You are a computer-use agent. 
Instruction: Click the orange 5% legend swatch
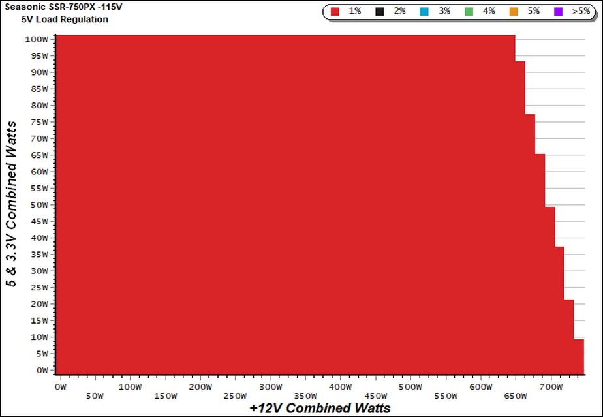pyautogui.click(x=514, y=12)
